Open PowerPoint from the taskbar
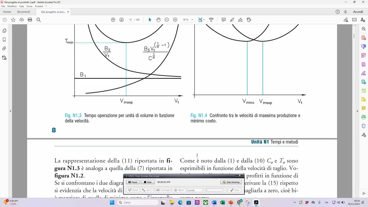 231,202
